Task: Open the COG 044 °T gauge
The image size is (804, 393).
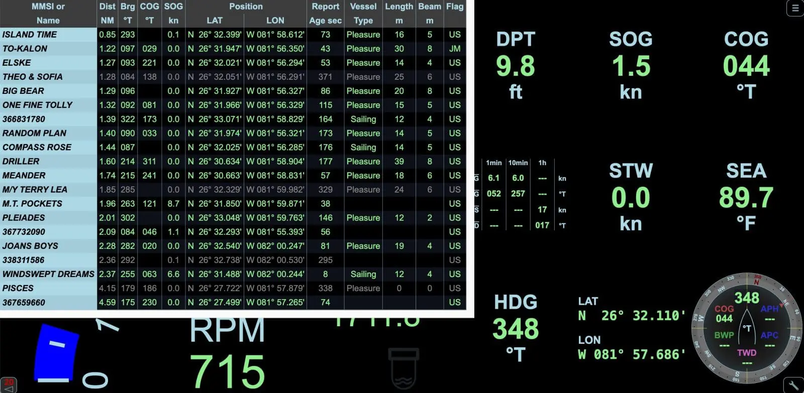Action: [746, 66]
